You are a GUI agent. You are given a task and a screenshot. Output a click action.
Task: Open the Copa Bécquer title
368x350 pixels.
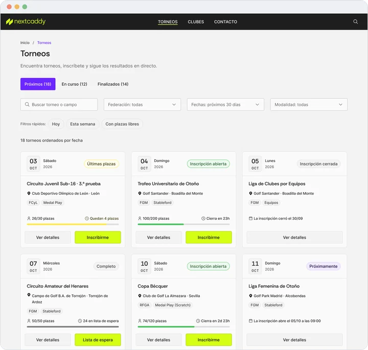pyautogui.click(x=153, y=286)
